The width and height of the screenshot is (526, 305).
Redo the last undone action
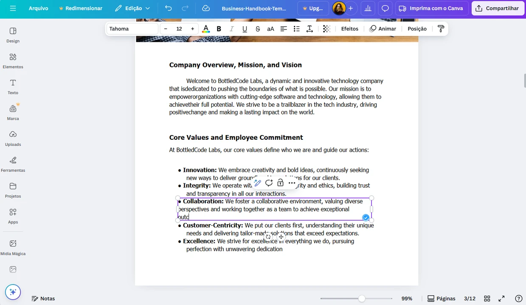click(x=185, y=8)
